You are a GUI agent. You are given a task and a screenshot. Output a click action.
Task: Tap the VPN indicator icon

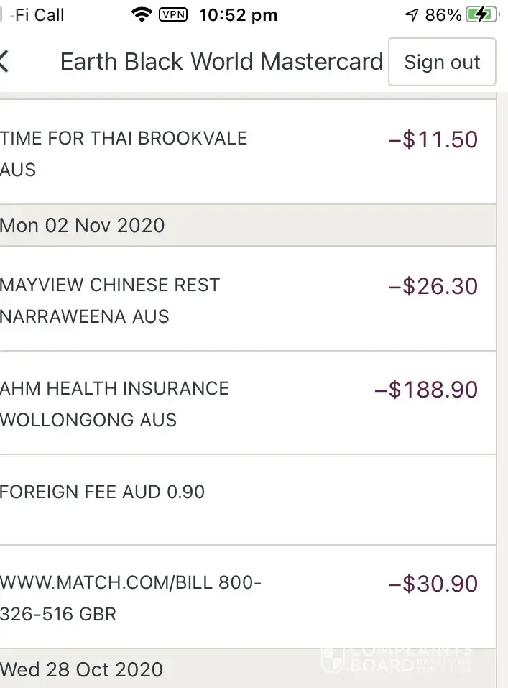172,14
